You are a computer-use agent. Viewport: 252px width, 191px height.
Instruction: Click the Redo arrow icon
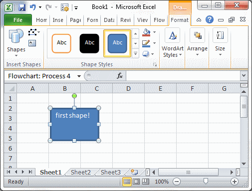coord(48,7)
